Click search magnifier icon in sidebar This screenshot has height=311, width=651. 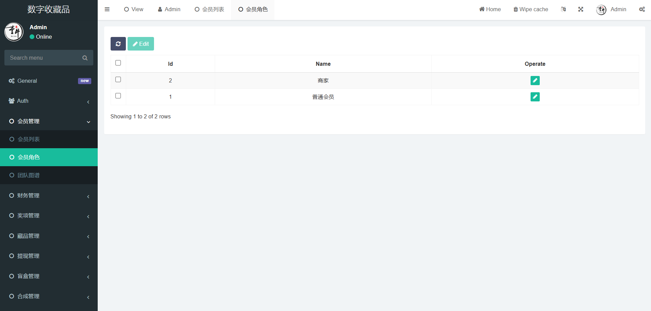(85, 58)
